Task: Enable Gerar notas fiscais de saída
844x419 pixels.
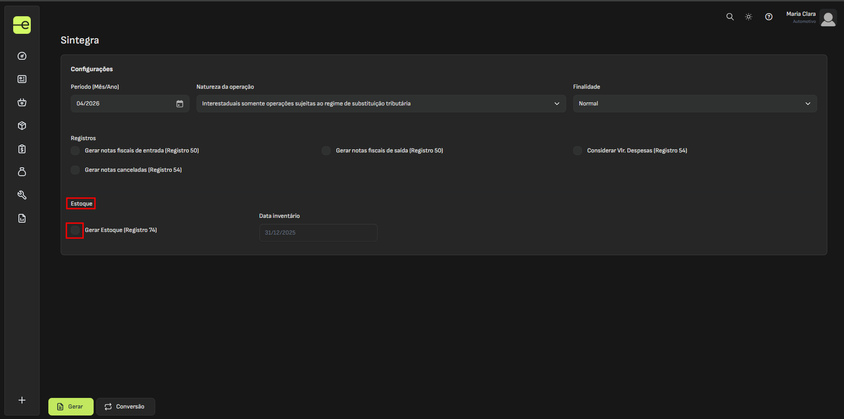Action: (x=326, y=151)
